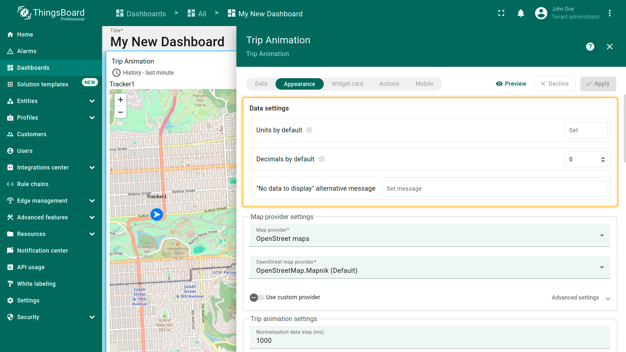The height and width of the screenshot is (352, 626).
Task: Open the Alarms page
Action: [x=51, y=51]
